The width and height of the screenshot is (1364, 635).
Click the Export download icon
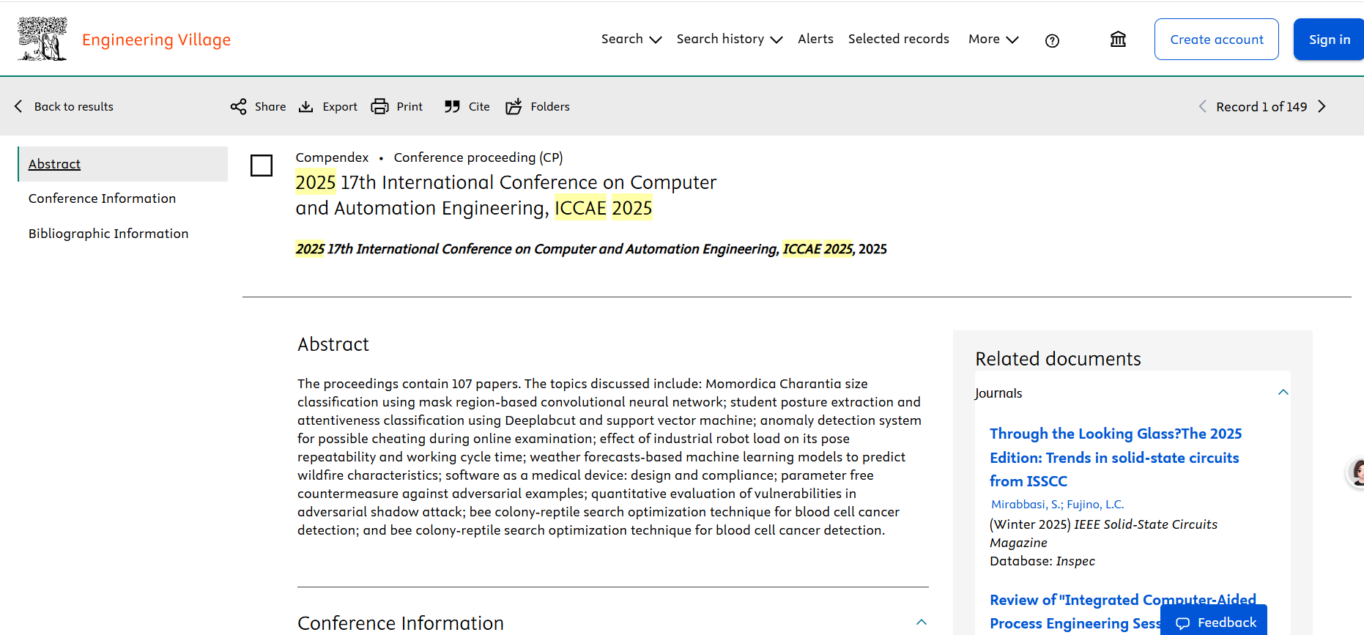pyautogui.click(x=306, y=107)
